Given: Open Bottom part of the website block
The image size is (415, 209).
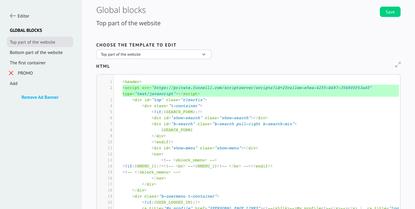Looking at the screenshot, I should (x=36, y=52).
